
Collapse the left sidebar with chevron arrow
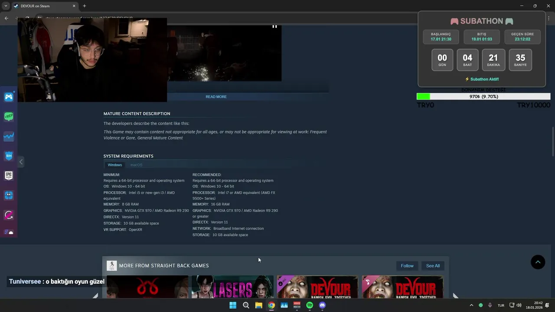tap(21, 162)
